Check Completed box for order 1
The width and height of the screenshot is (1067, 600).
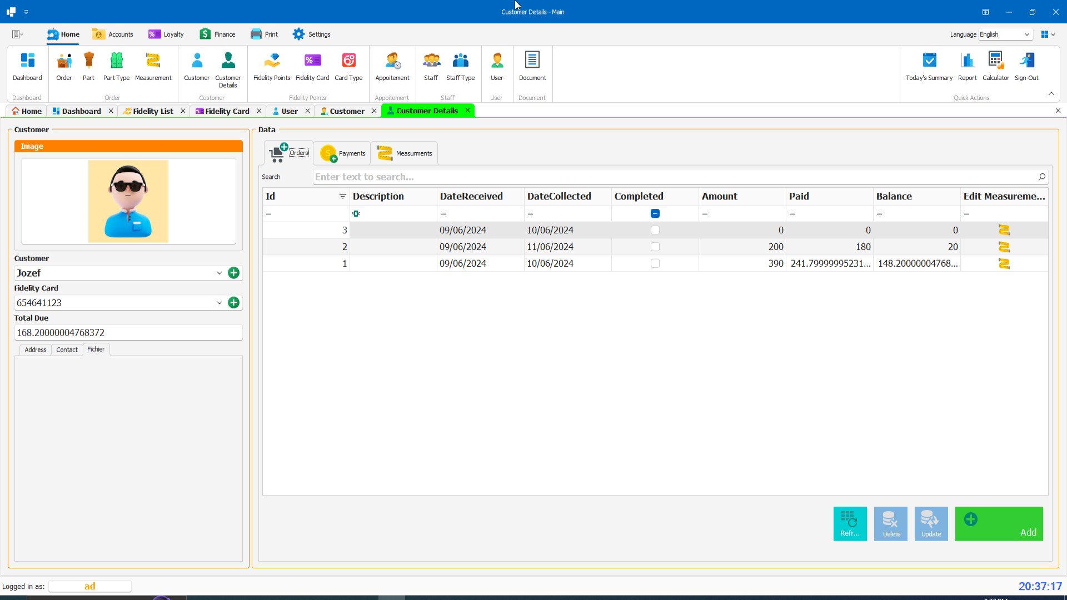[x=655, y=263]
